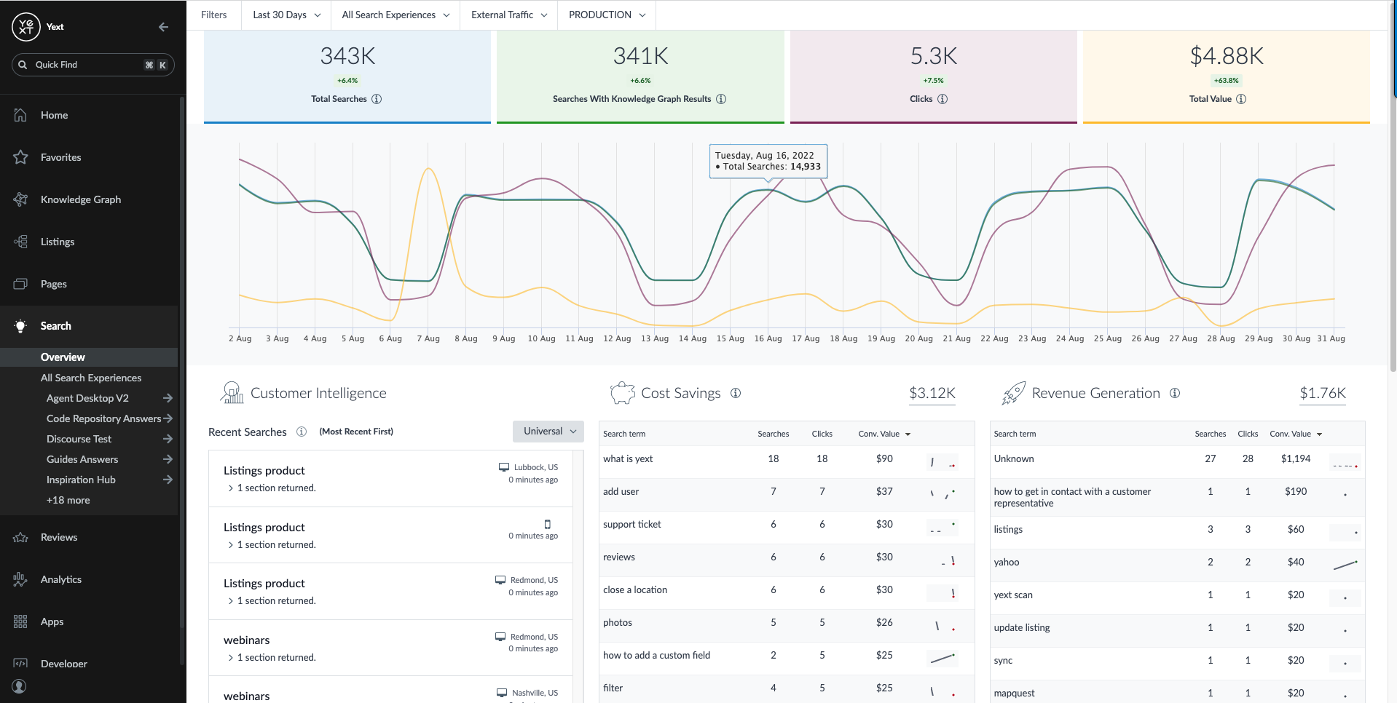Viewport: 1397px width, 703px height.
Task: Open the Home sidebar icon
Action: coord(21,114)
